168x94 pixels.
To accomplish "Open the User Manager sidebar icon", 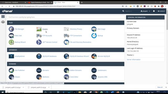I will 3,22.
